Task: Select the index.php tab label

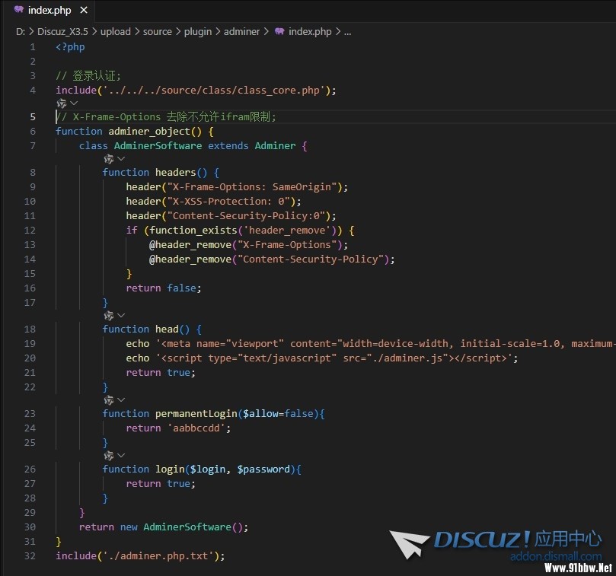Action: pos(48,11)
